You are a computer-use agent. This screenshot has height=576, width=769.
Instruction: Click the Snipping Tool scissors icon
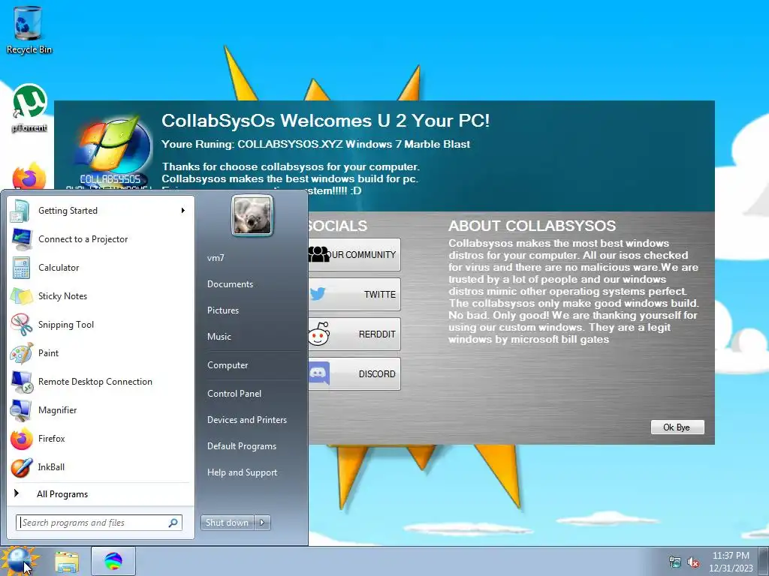click(22, 324)
